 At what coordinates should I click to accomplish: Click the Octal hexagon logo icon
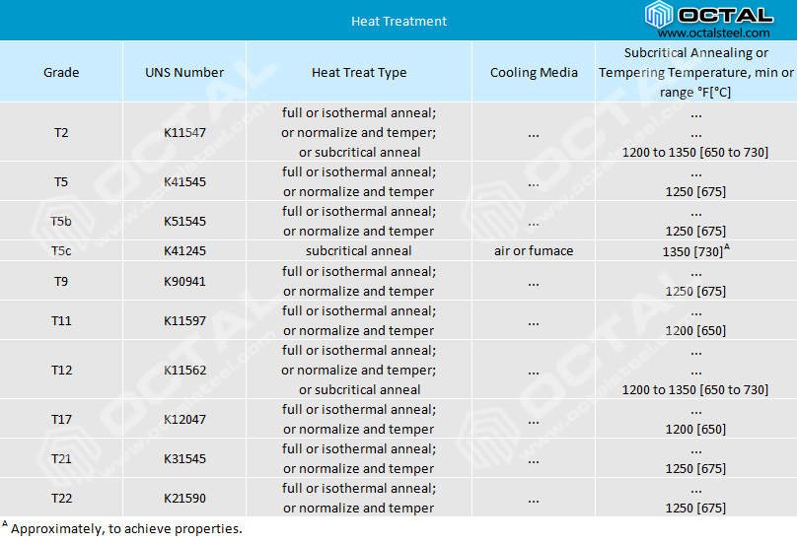(x=659, y=15)
